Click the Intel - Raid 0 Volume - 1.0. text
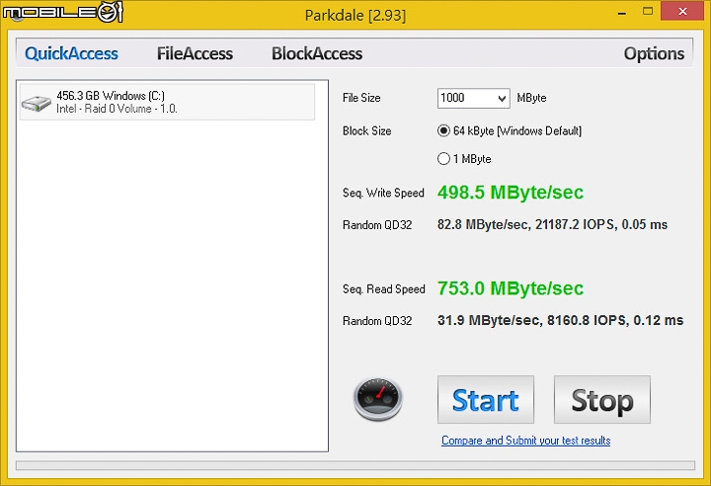 tap(117, 109)
